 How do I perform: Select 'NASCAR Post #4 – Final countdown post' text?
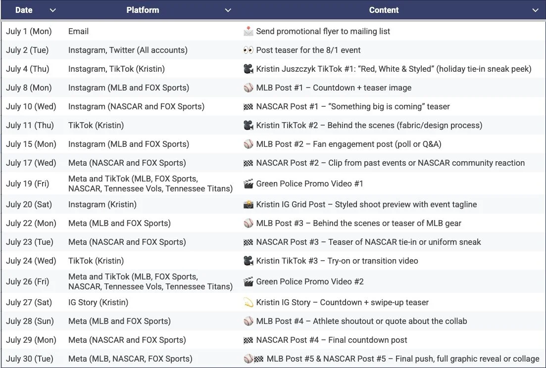click(x=332, y=340)
